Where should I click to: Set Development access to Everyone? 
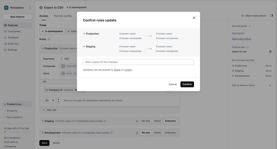[170, 133]
